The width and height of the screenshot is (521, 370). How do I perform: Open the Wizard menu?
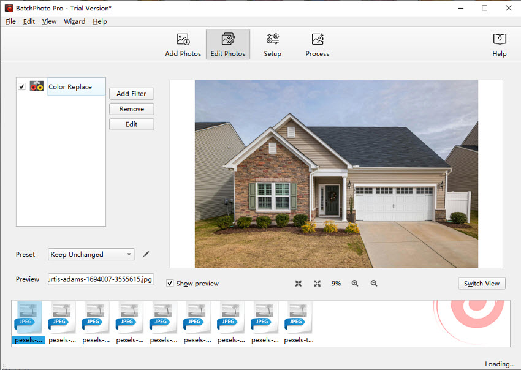74,21
